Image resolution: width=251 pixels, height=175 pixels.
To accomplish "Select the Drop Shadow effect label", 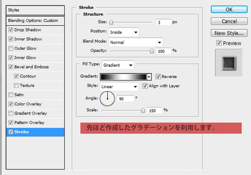I will 27,30.
